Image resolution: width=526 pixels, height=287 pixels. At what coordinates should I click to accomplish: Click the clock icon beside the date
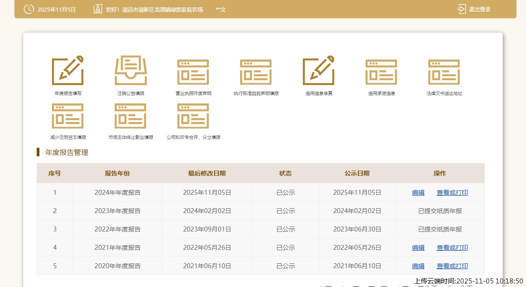tap(29, 9)
